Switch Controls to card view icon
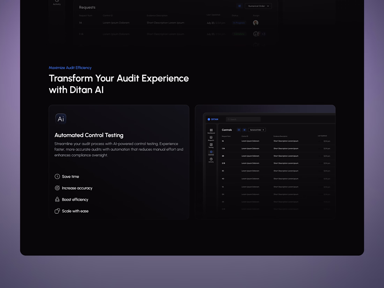The image size is (384, 288). pos(239,130)
